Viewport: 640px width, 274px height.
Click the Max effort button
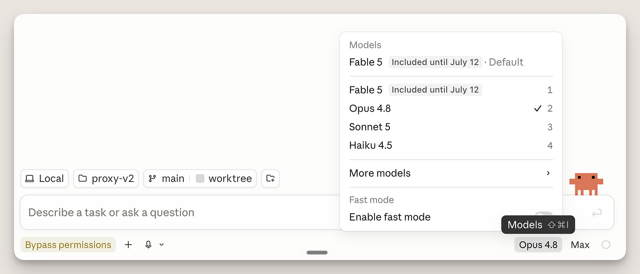[x=580, y=245]
